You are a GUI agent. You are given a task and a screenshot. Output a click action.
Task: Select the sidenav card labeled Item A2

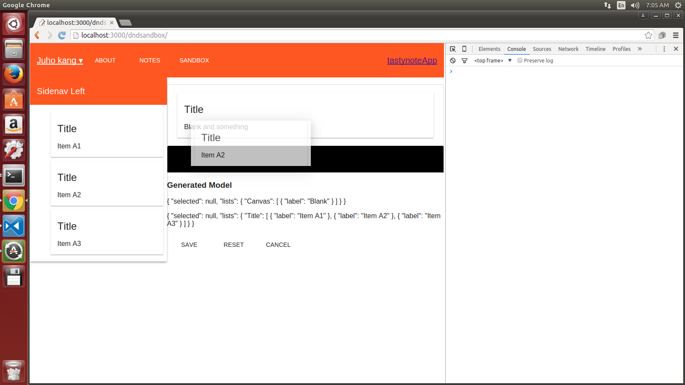pos(107,183)
